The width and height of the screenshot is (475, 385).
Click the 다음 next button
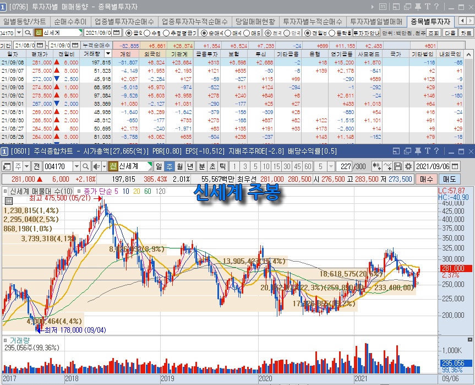[x=450, y=32]
